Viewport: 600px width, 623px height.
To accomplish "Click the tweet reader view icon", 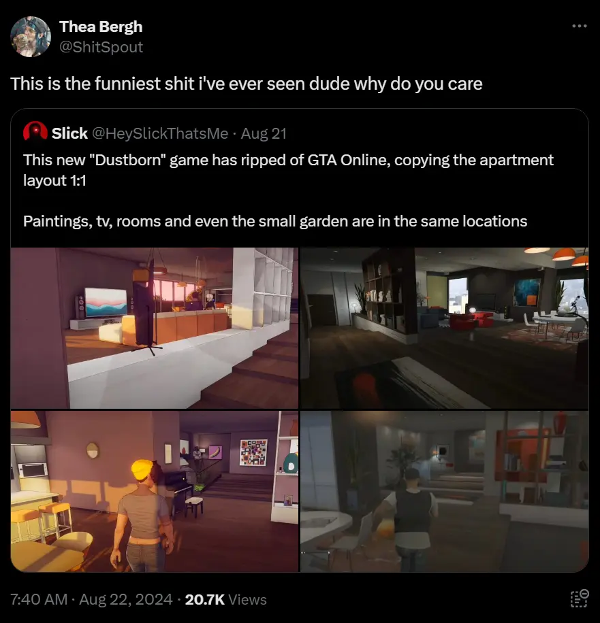I will pos(580,599).
